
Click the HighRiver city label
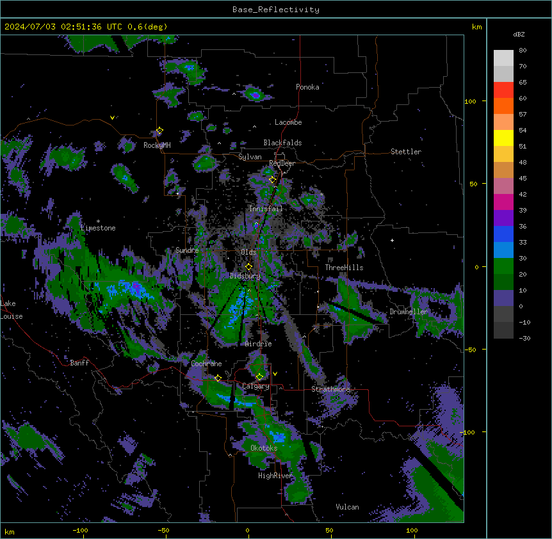coord(275,476)
